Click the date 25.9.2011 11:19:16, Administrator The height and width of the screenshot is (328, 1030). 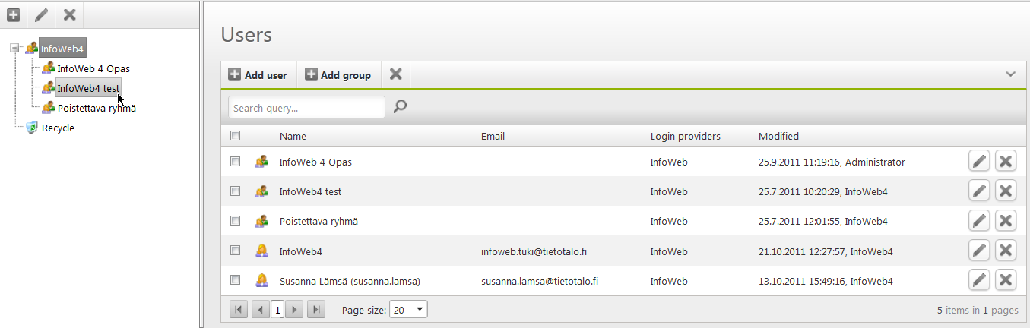(x=832, y=162)
